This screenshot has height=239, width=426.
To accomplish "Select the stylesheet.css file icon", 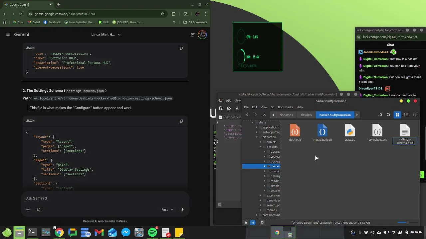I will 377,130.
